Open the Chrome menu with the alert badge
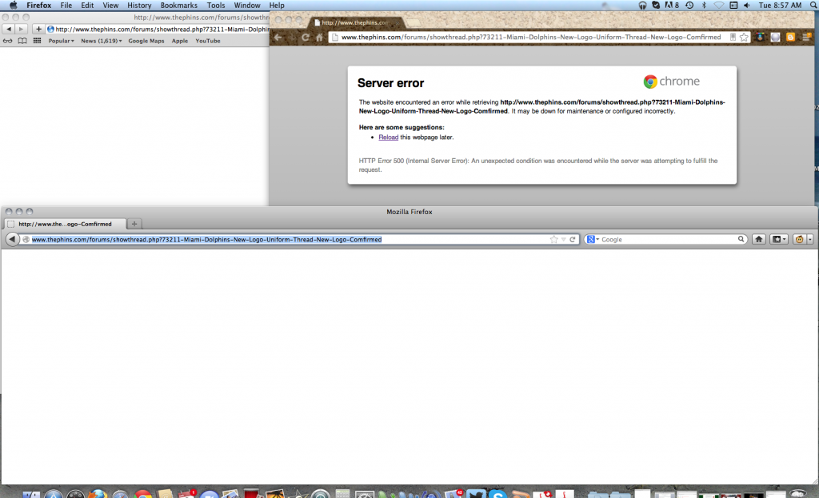 click(x=806, y=37)
